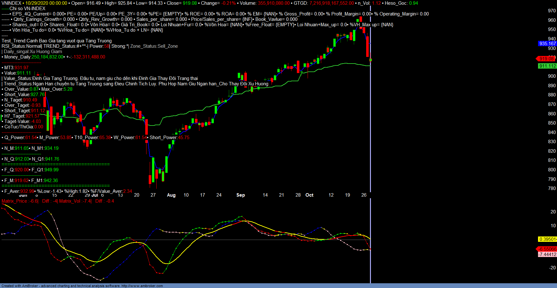Click the -20 tick on indicator axis

[x=552, y=268]
